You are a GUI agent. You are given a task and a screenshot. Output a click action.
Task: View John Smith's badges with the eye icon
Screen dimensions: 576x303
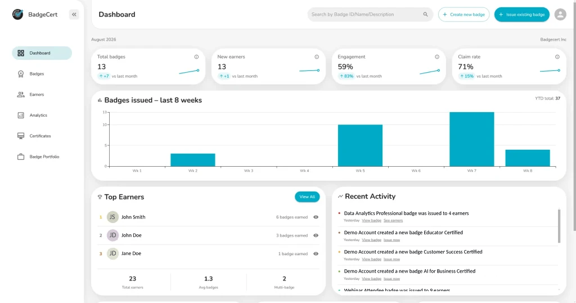pyautogui.click(x=316, y=217)
